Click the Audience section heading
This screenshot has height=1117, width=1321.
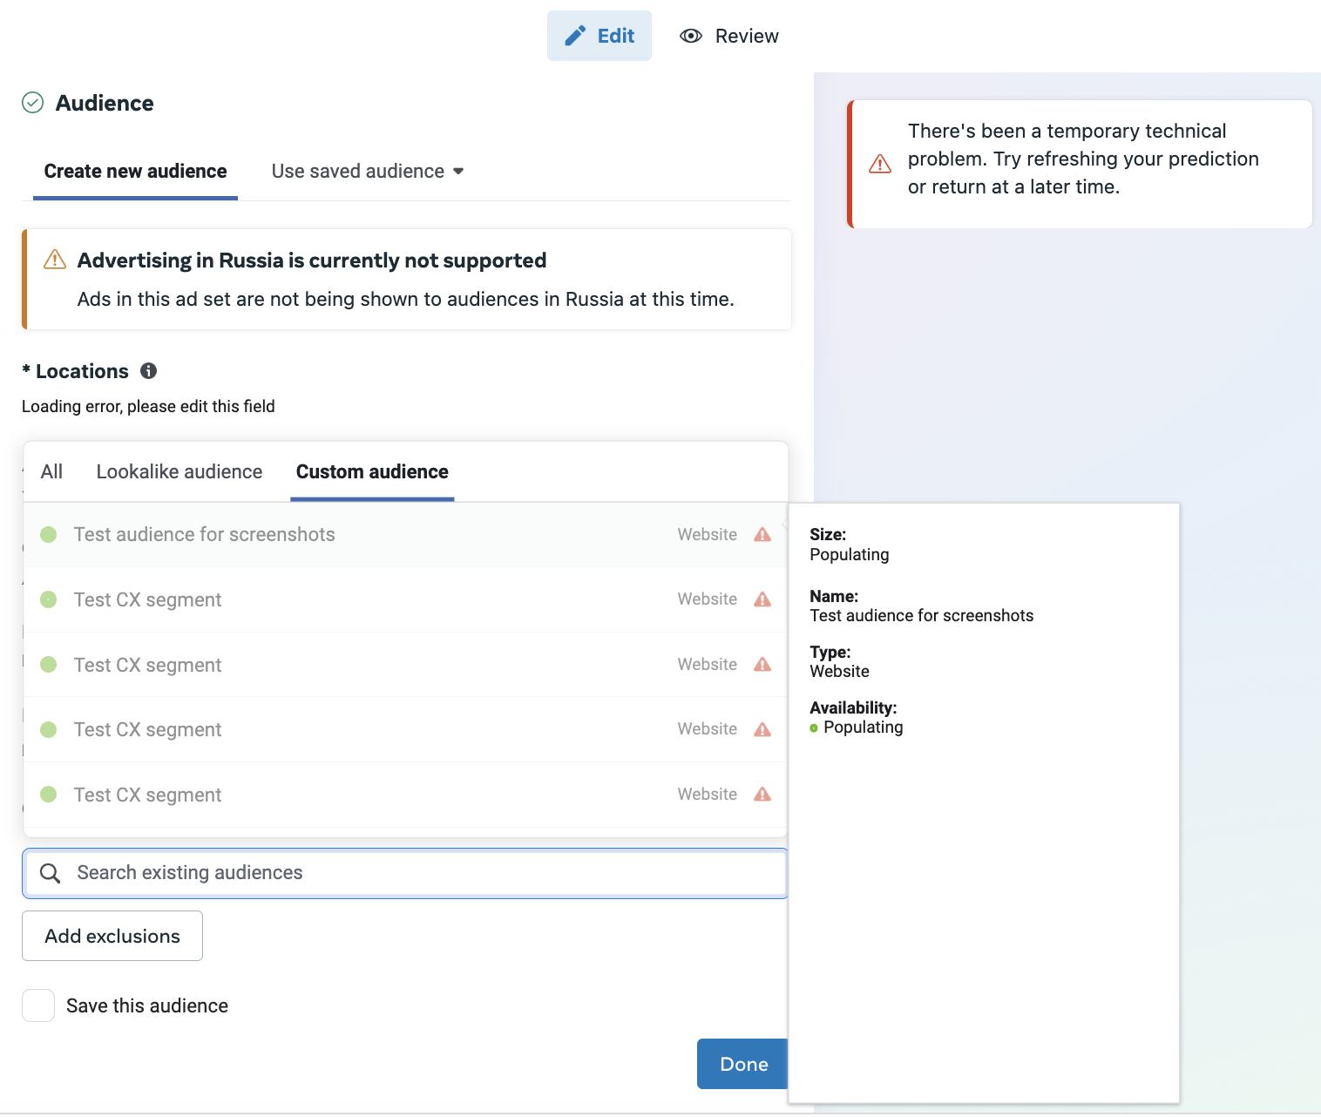point(105,103)
